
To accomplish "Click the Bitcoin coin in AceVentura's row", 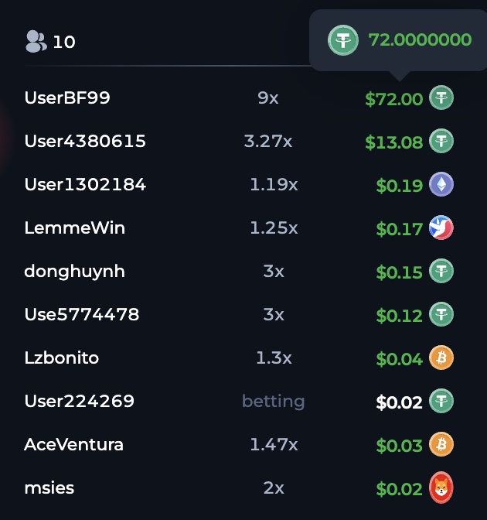I will 441,444.
